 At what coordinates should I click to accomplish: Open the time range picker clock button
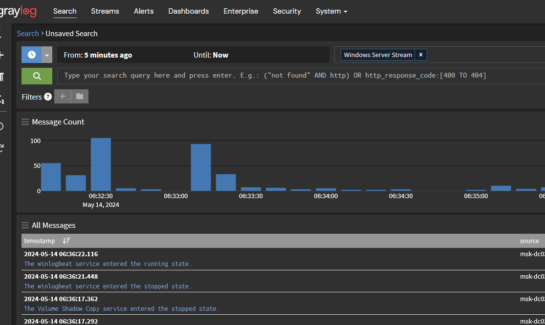click(32, 55)
